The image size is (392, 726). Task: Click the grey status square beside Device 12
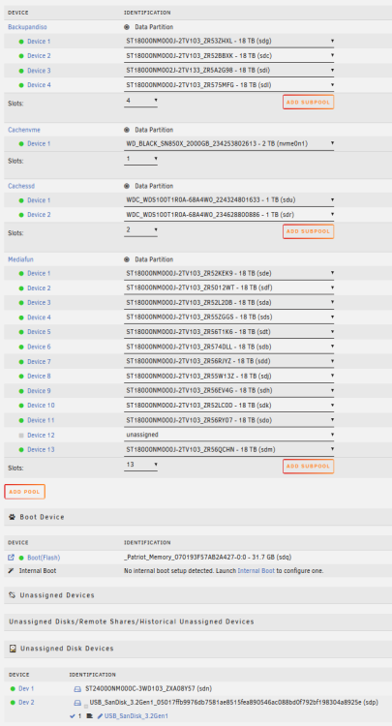21,436
